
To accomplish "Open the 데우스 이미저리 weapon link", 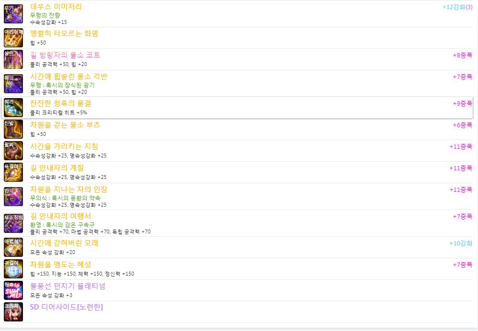I will (56, 7).
